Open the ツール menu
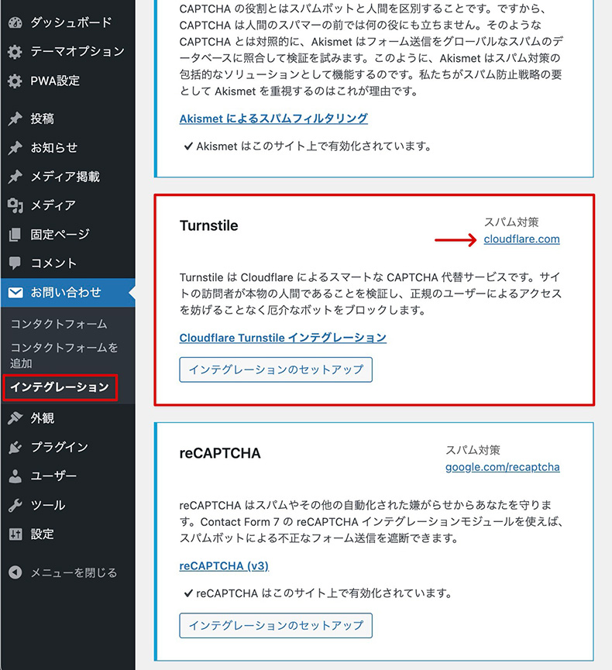Image resolution: width=612 pixels, height=670 pixels. tap(48, 505)
